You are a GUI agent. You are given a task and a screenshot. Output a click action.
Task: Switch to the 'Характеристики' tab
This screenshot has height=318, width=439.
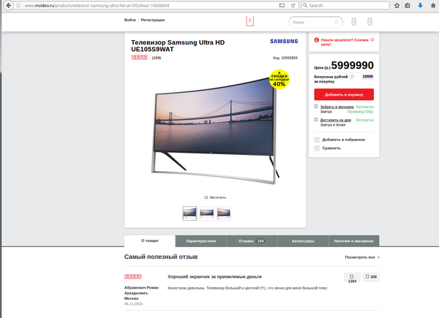200,241
